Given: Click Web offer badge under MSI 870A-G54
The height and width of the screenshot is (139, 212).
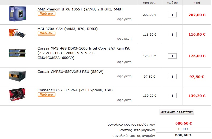Looking at the screenshot, I should pos(47,33).
